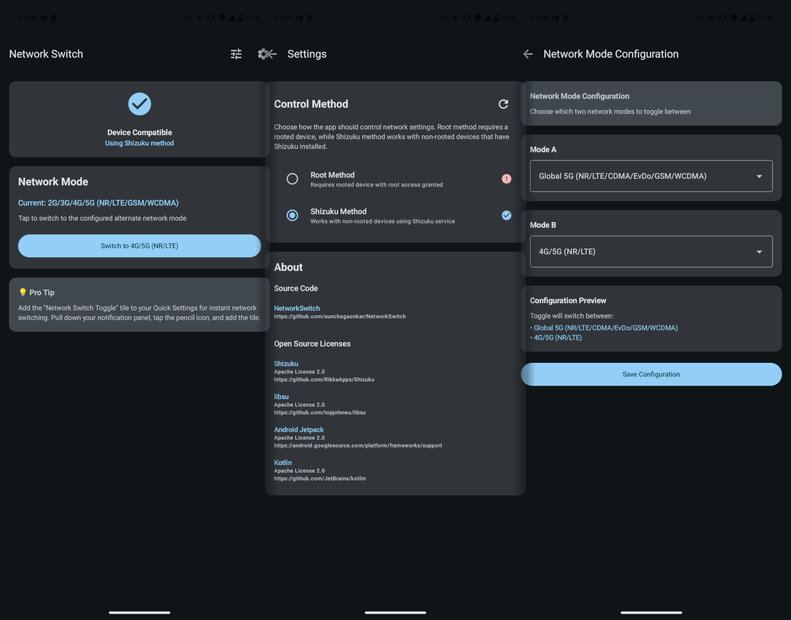This screenshot has width=791, height=620.
Task: Refresh the Control Method status
Action: pos(503,104)
